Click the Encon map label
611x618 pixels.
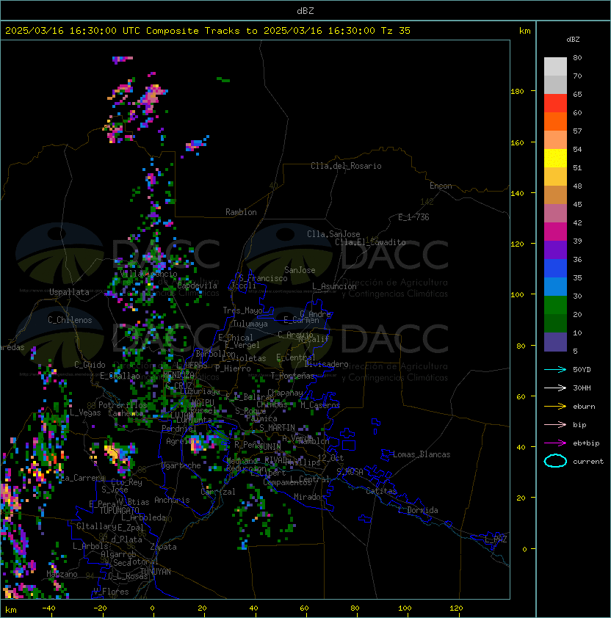click(441, 186)
